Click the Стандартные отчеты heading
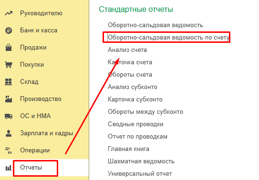The width and height of the screenshot is (259, 180). [136, 10]
